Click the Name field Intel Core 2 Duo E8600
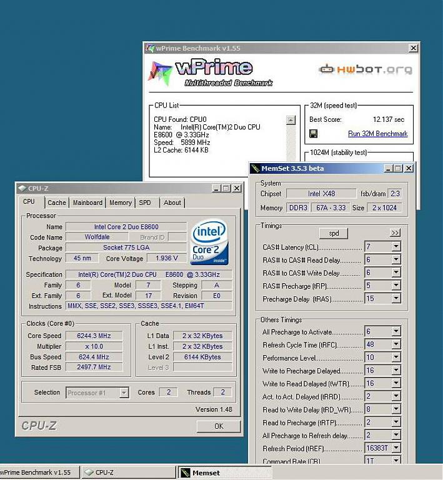The width and height of the screenshot is (443, 480). click(x=126, y=227)
